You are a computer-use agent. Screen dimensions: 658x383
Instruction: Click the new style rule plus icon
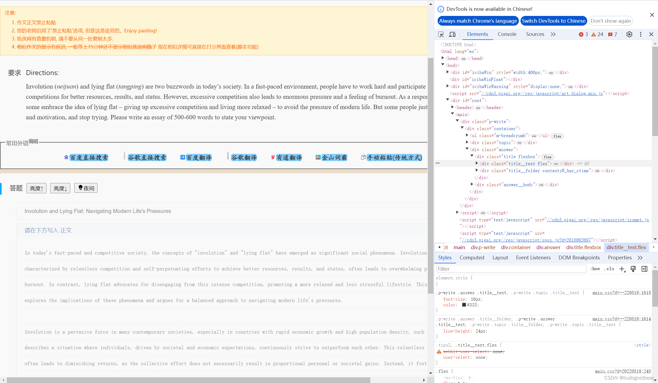click(622, 269)
